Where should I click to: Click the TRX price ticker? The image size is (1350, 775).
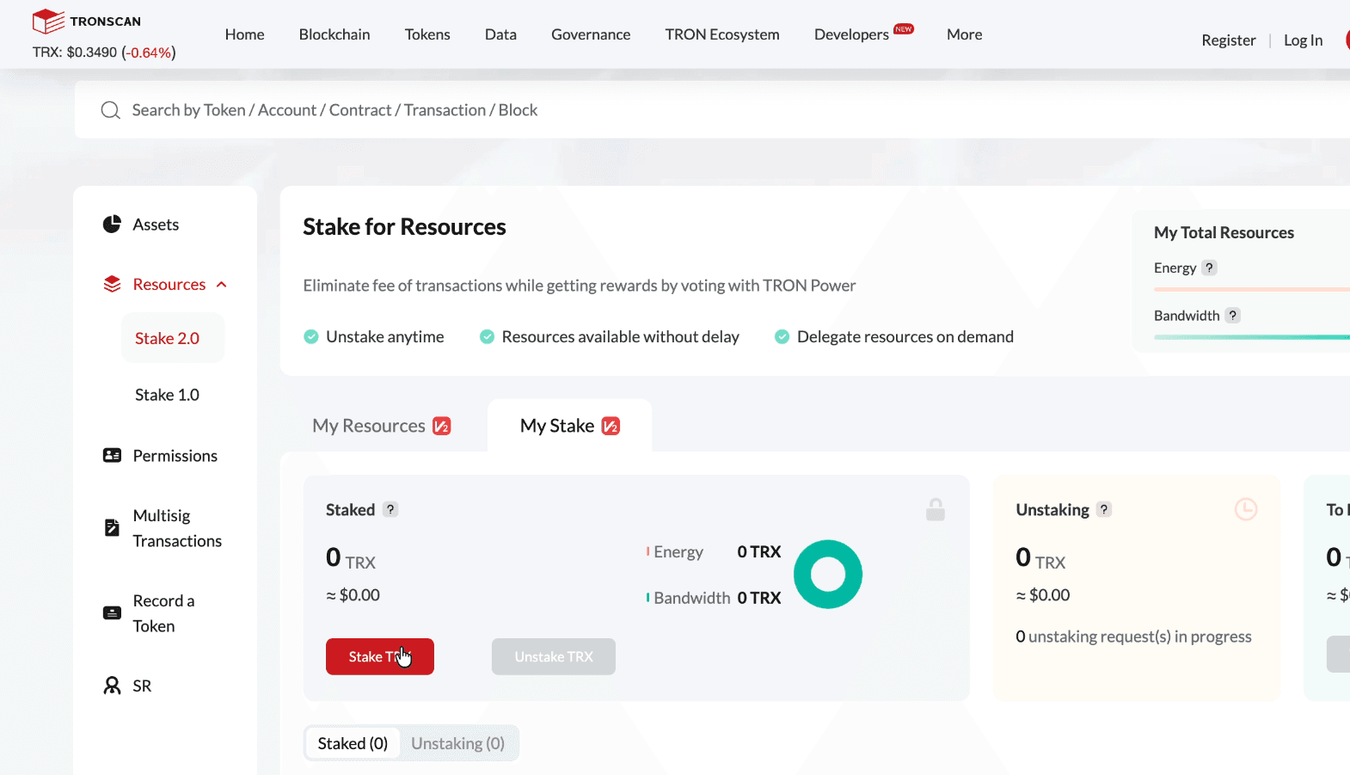point(104,52)
